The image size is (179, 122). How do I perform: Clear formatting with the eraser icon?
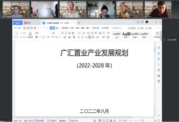pos(70,33)
